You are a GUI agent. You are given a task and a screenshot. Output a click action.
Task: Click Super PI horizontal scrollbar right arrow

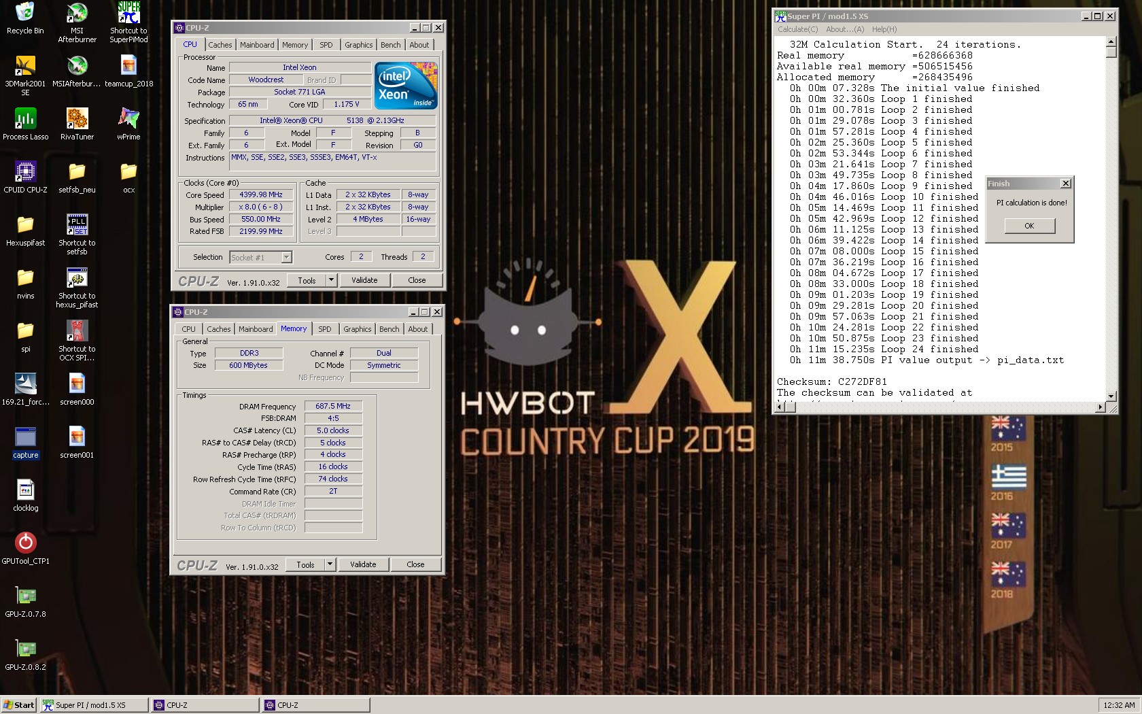click(1101, 407)
